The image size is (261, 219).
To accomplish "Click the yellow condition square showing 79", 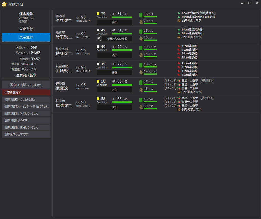I will point(98,14).
